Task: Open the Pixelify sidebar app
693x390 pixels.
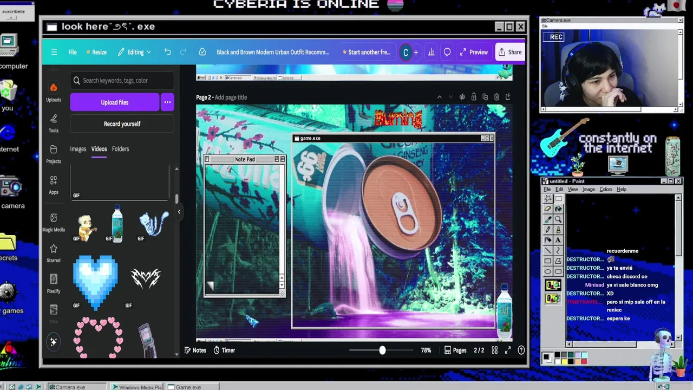Action: 54,283
